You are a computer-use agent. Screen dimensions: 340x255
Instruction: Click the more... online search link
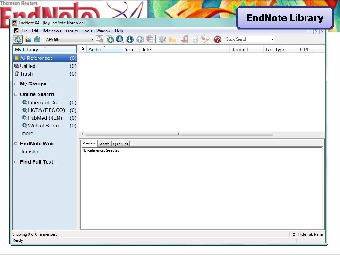coord(29,133)
